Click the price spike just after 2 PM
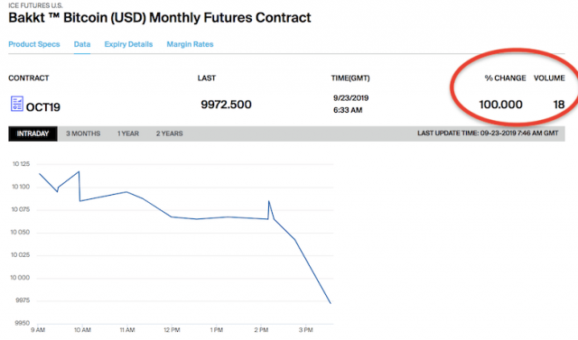Viewport: 578px width, 340px height. click(269, 201)
